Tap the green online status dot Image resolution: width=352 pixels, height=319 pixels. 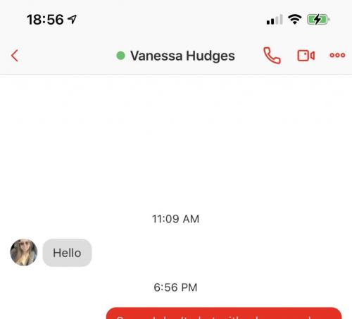coord(120,56)
